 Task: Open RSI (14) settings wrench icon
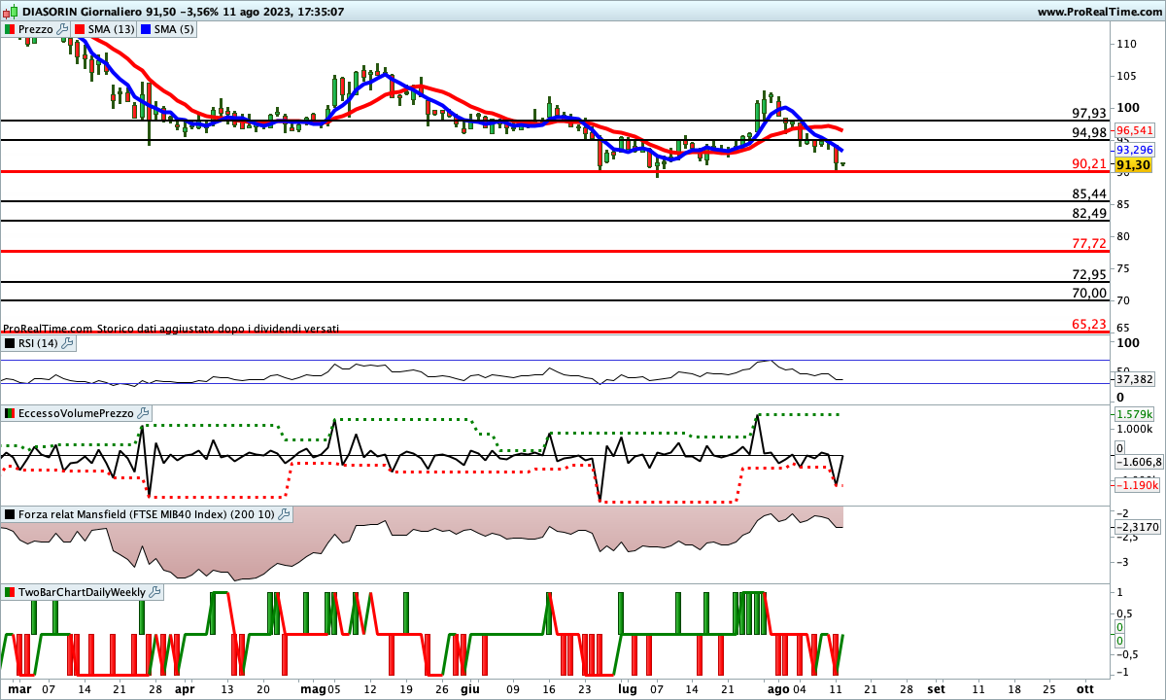tap(67, 343)
